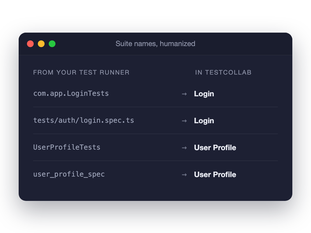Click the arrow in the com.app.LoginTests row

184,94
